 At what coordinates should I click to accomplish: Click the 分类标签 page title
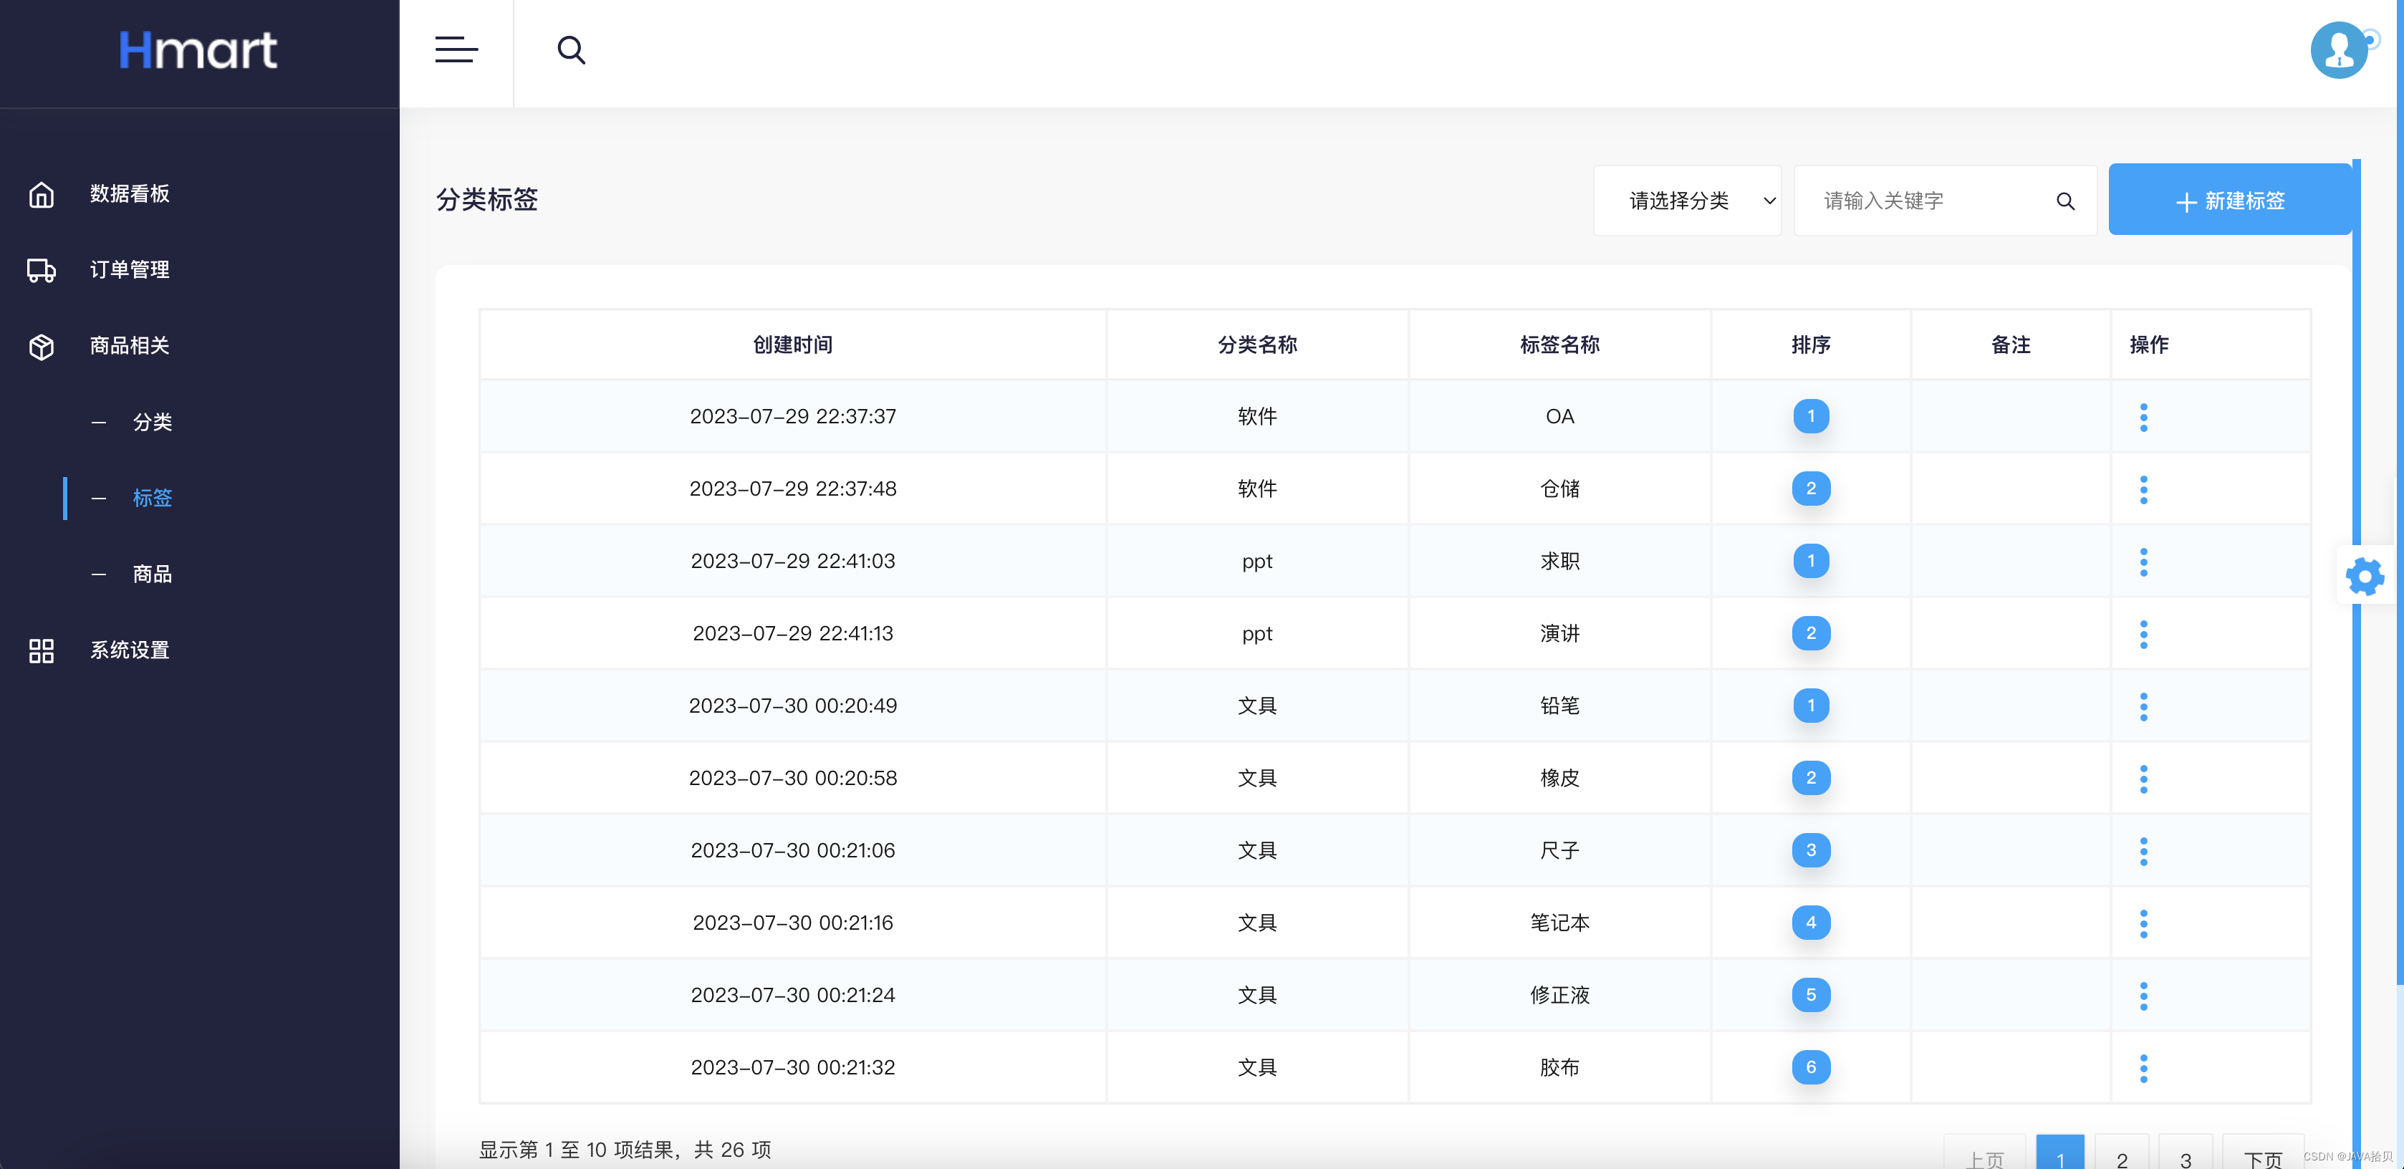486,200
